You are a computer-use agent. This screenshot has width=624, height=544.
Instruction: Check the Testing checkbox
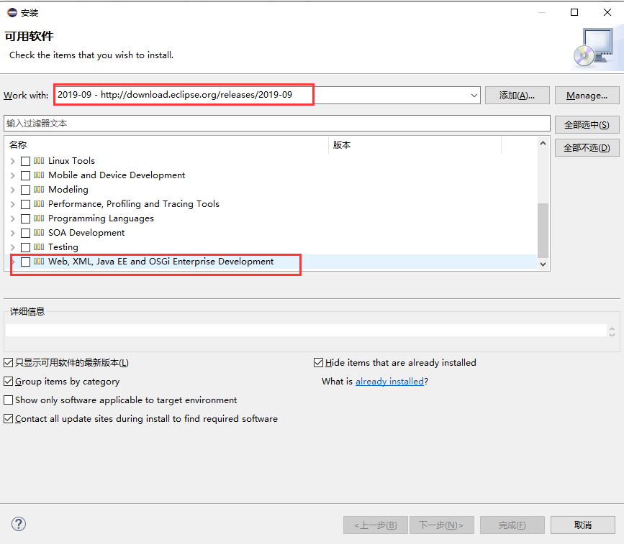pyautogui.click(x=25, y=247)
